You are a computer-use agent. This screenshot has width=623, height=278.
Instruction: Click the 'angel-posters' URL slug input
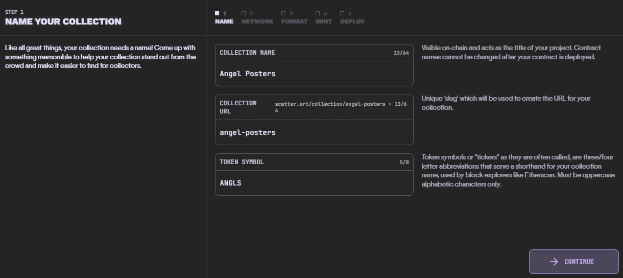pyautogui.click(x=314, y=132)
